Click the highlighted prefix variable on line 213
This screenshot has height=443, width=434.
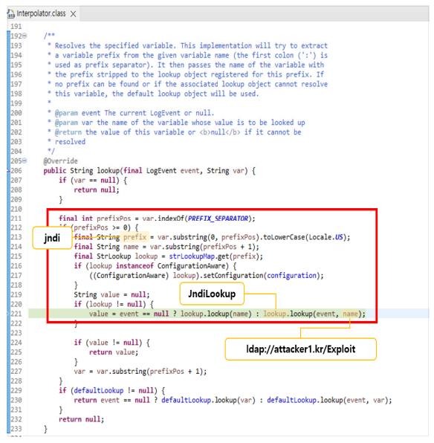(135, 237)
